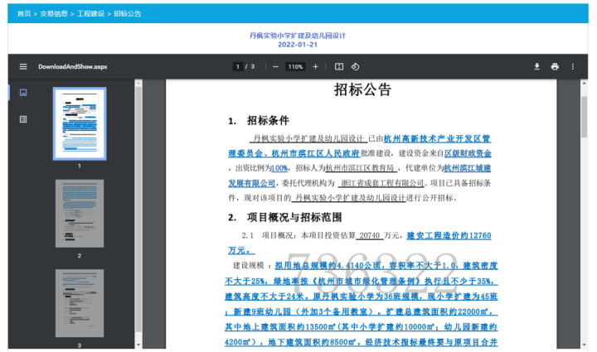Click the DownloadAndShow.aspx file name
The image size is (597, 352).
73,66
